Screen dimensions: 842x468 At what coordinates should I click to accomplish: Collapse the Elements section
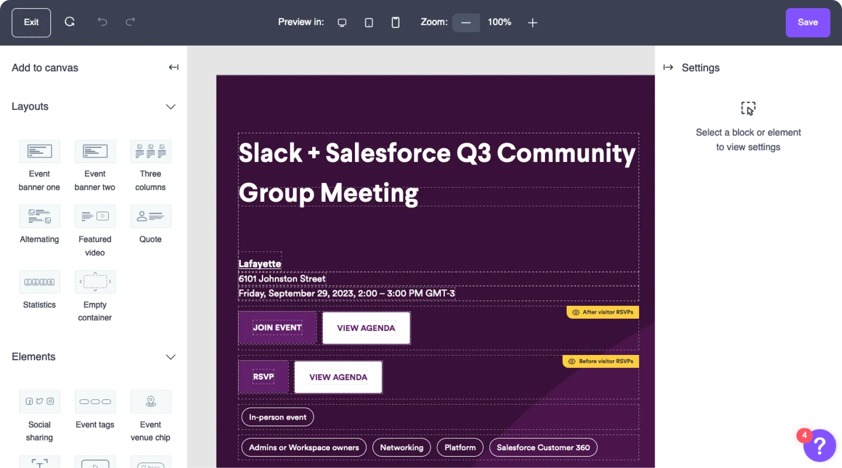coord(171,357)
